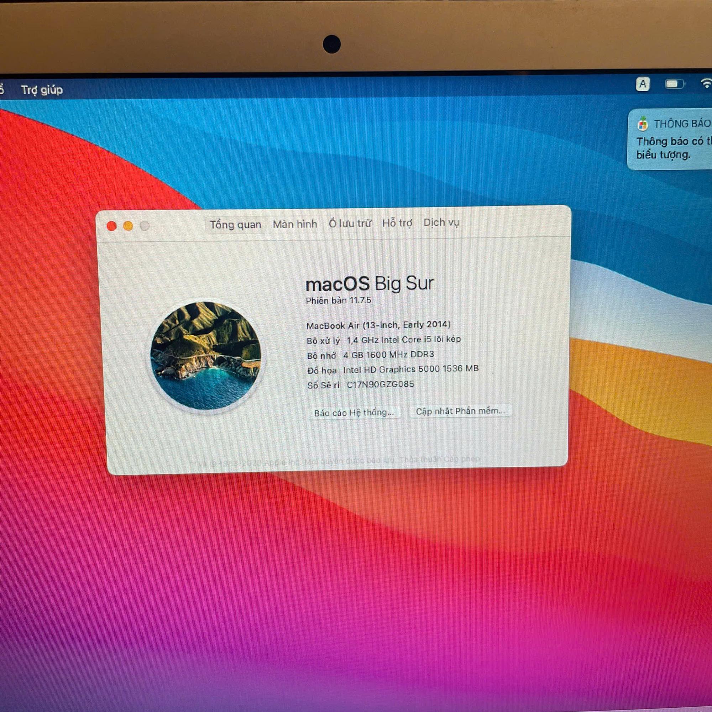Click the macOS Big Sur title

click(370, 284)
